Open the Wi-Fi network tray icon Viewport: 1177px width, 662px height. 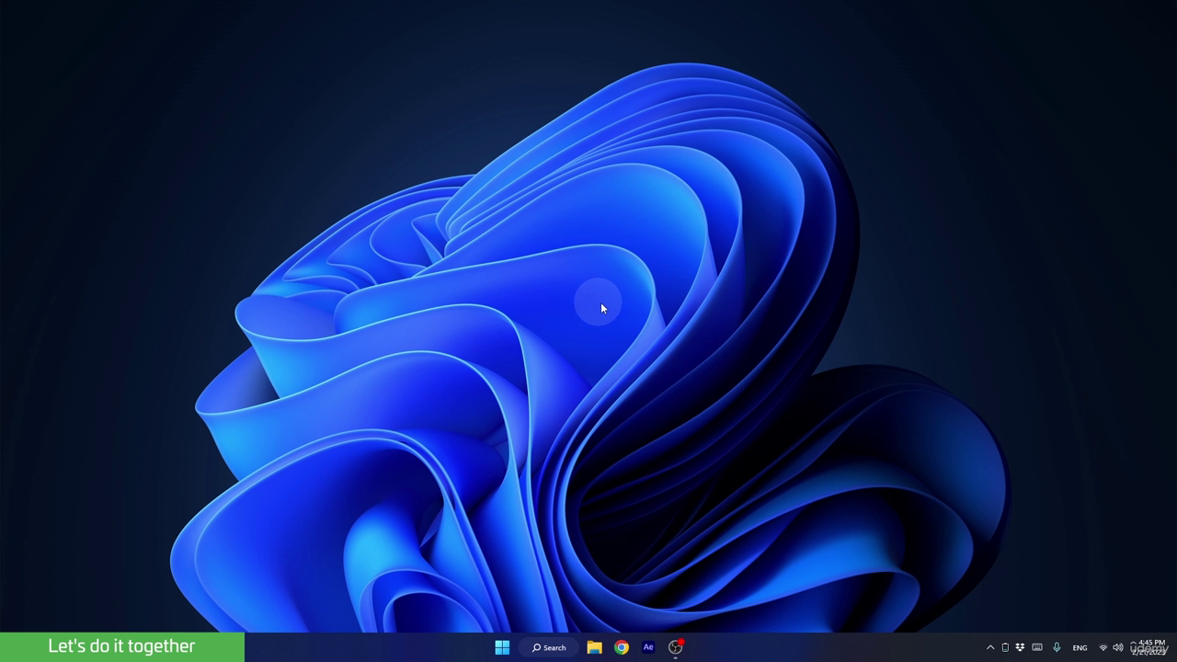(1103, 647)
